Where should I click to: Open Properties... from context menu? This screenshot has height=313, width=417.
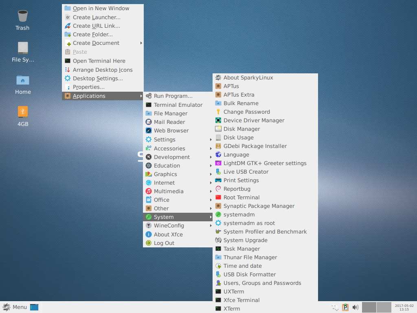point(103,87)
